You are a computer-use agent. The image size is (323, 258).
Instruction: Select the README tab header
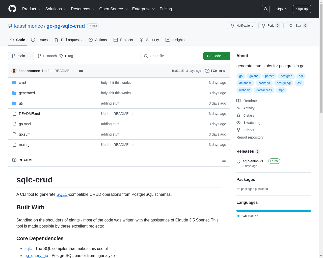click(x=23, y=160)
